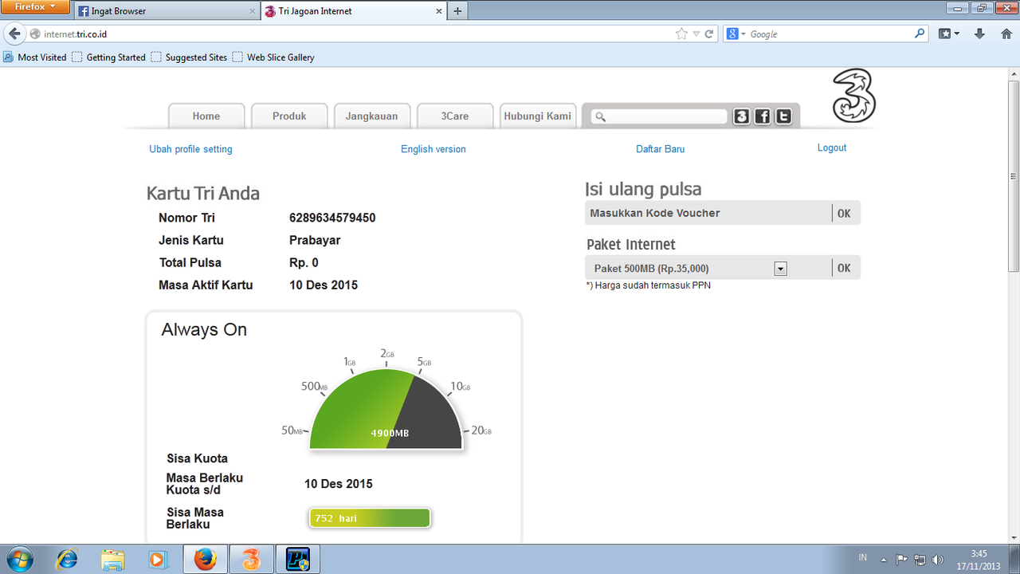This screenshot has width=1020, height=574.
Task: Expand hidden icons in the system tray
Action: pyautogui.click(x=883, y=559)
